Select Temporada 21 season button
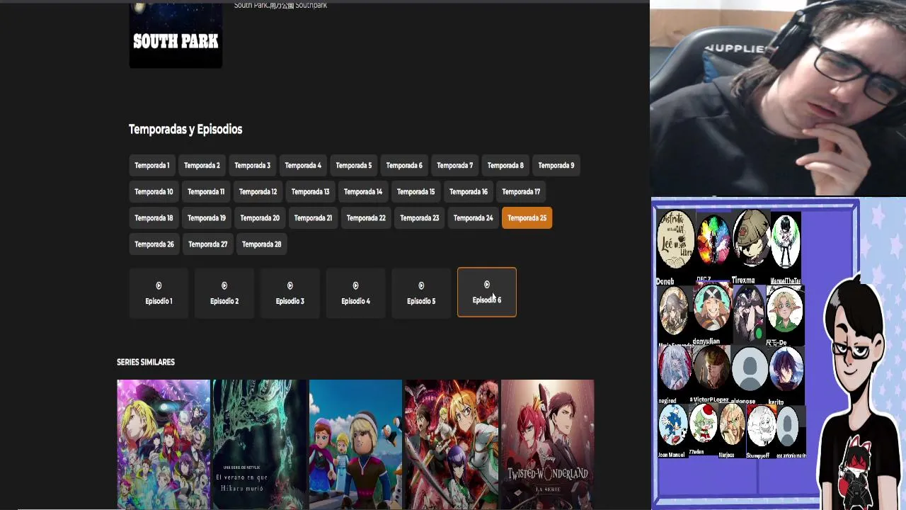 (313, 218)
